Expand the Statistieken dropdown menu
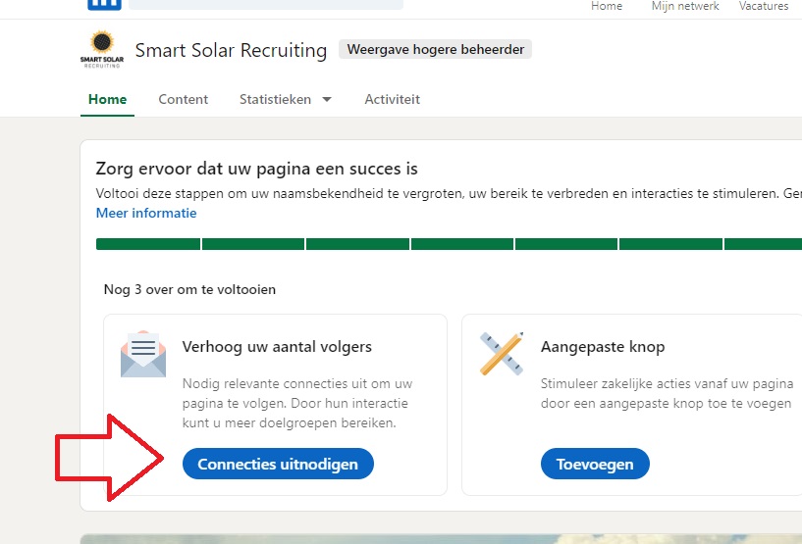The width and height of the screenshot is (802, 544). pos(286,99)
